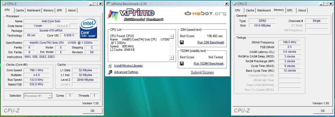
Task: Open SPD tab in right CPU-Z window
Action: 290,10
